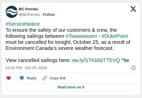Like the tweet with the heart icon
142x98 pixels.
click(9, 78)
